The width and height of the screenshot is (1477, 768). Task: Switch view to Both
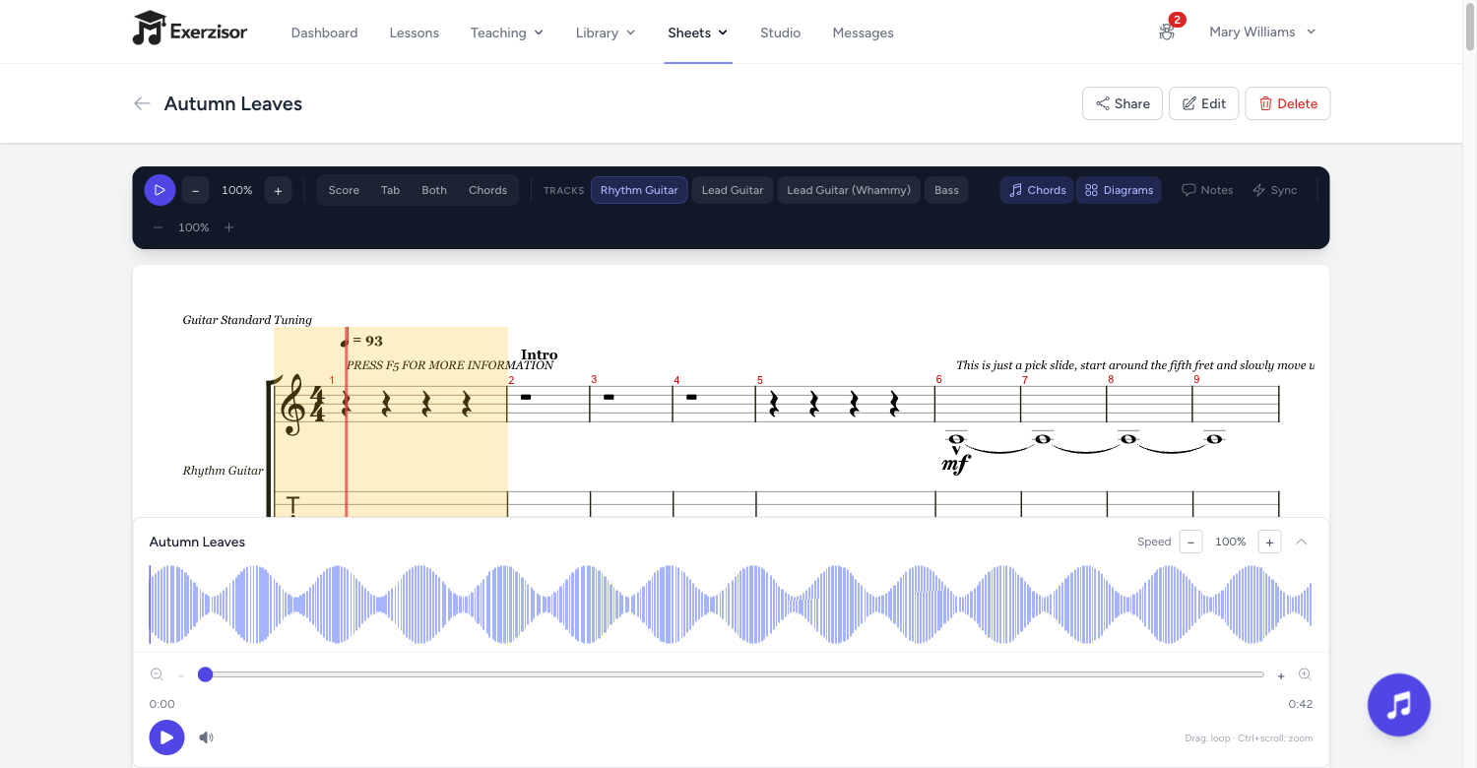(434, 190)
